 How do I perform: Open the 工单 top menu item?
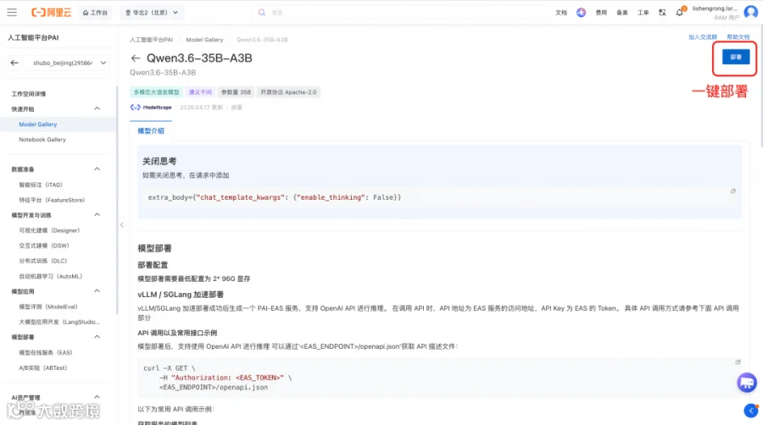(643, 13)
